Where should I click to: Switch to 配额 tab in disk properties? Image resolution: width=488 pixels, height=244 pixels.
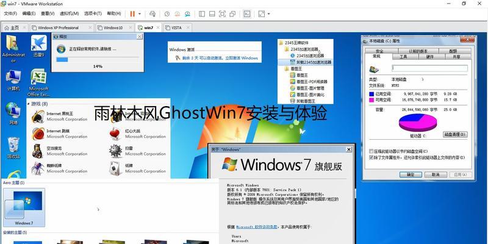[453, 51]
